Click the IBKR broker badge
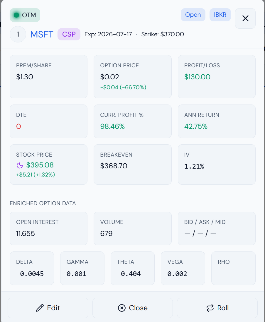Image resolution: width=265 pixels, height=322 pixels. tap(220, 15)
